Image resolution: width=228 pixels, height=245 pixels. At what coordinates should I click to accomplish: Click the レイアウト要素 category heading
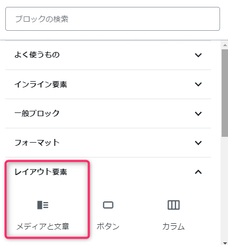tap(41, 172)
